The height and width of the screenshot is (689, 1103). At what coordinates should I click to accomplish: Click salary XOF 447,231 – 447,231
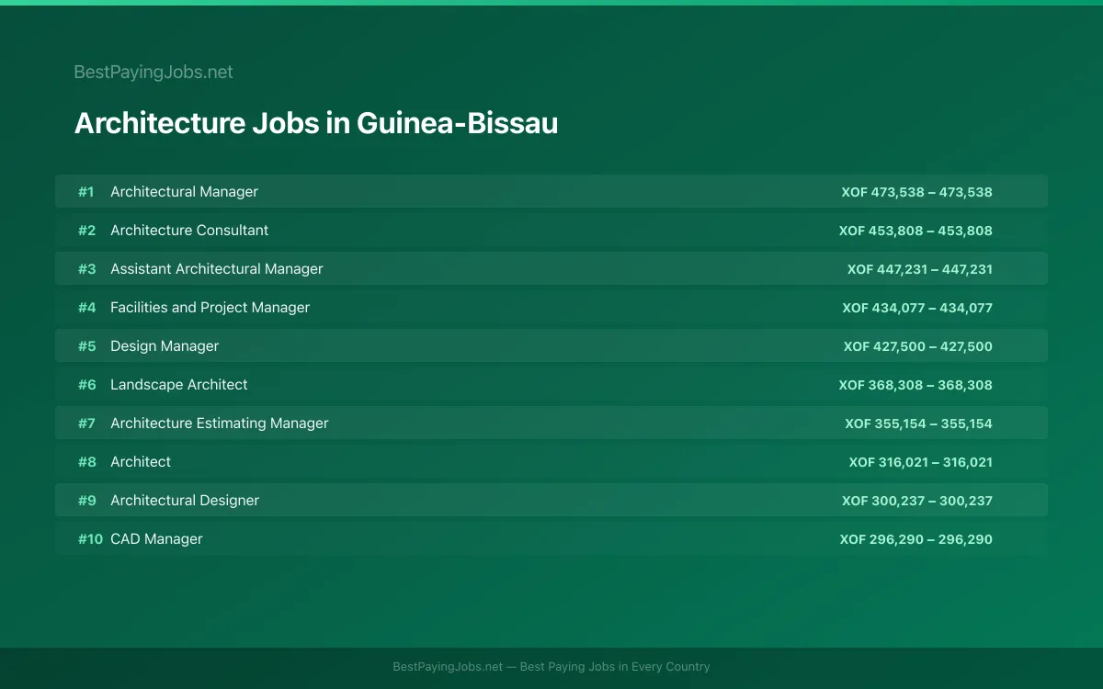click(920, 269)
